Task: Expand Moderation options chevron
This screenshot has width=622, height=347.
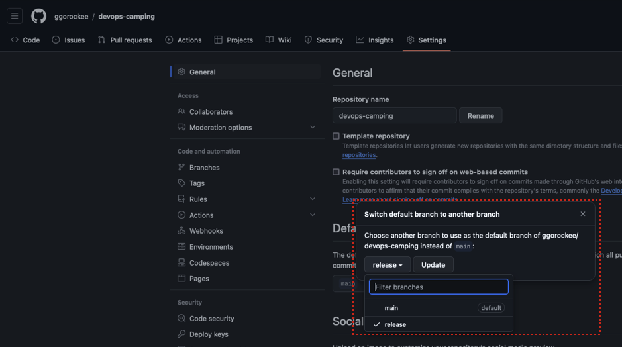Action: point(313,127)
